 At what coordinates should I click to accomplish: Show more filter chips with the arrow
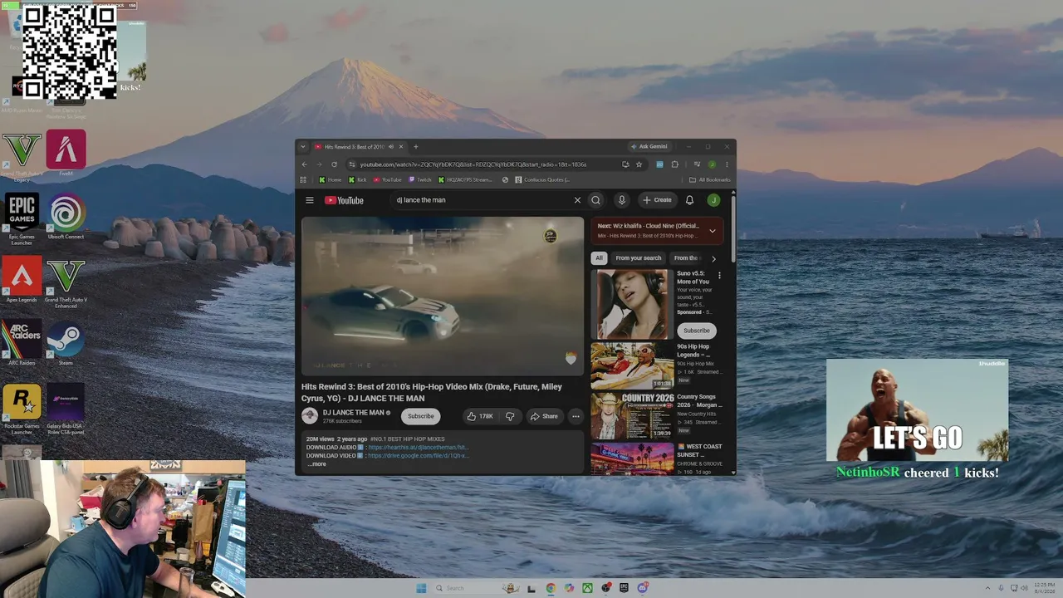click(x=713, y=258)
